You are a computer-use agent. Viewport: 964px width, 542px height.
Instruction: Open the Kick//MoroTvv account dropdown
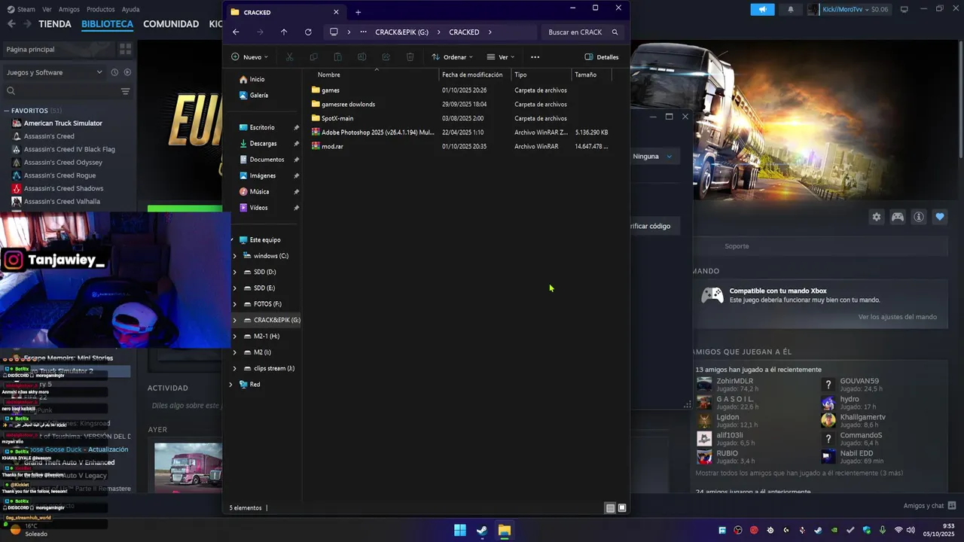pos(849,9)
